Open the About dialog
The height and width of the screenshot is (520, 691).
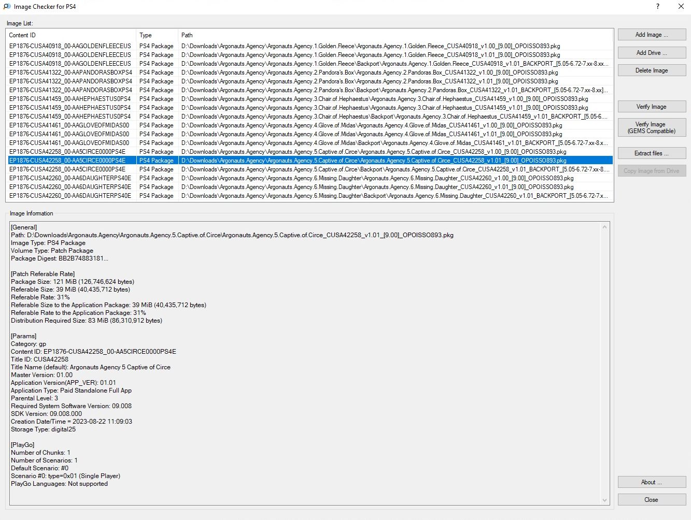(652, 482)
